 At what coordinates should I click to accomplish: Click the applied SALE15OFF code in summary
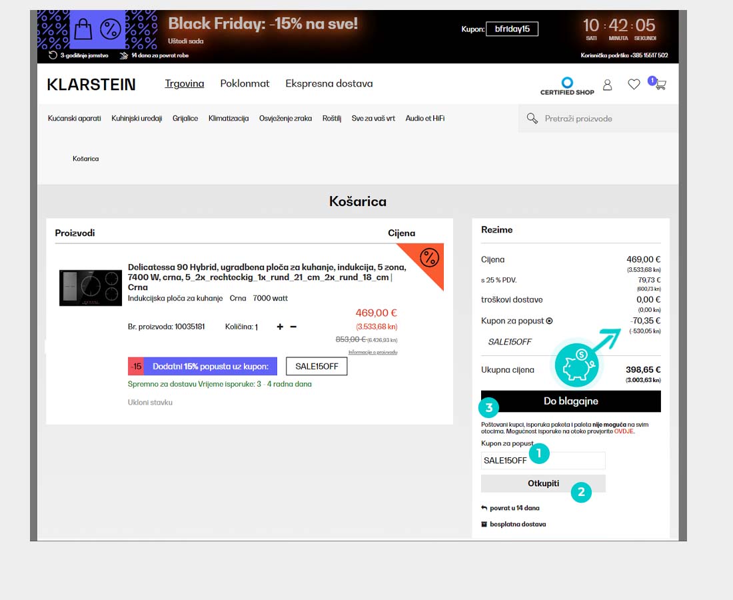(510, 342)
